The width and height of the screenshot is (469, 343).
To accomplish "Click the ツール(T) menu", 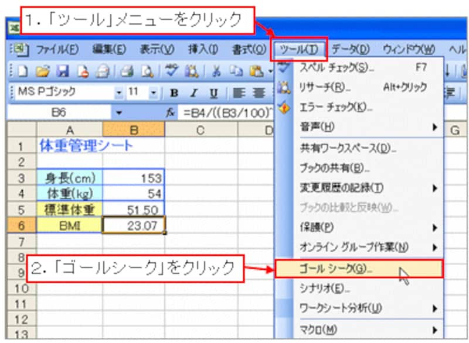I will (298, 49).
